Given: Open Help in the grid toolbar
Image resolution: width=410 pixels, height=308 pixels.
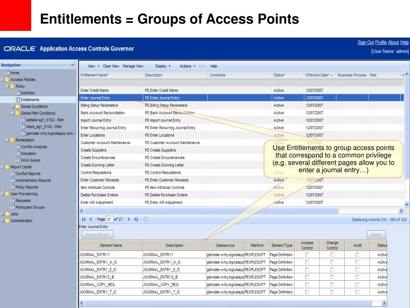Looking at the screenshot, I should (x=214, y=66).
